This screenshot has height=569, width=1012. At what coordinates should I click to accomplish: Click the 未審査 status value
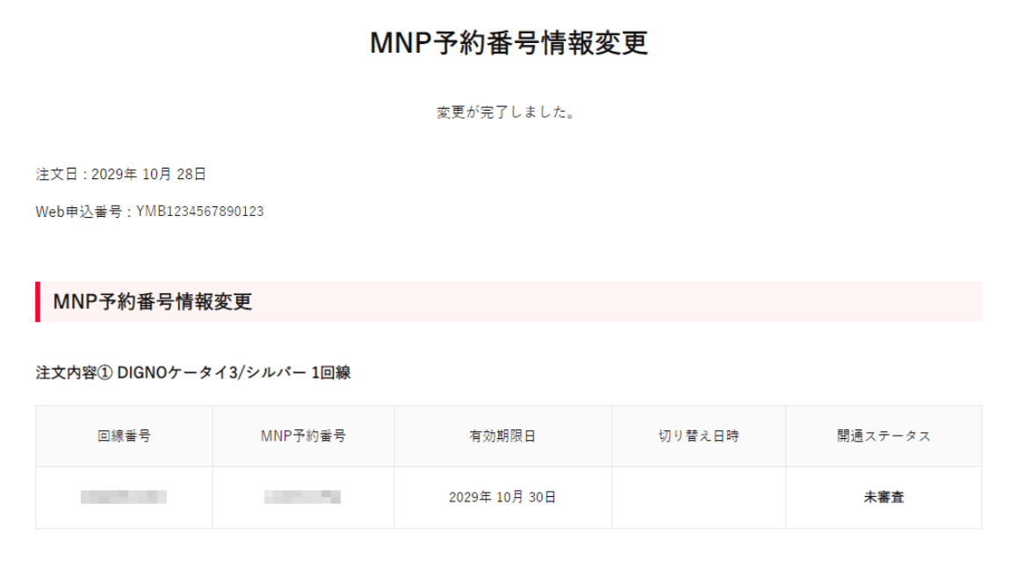pos(884,497)
